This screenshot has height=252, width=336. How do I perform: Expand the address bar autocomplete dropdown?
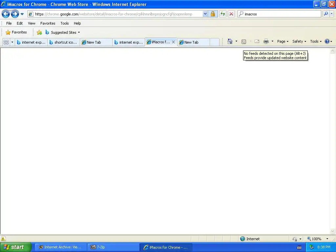tap(205, 14)
